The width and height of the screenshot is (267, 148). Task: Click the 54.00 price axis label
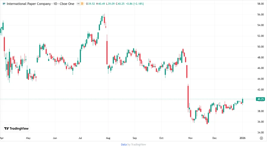click(x=260, y=25)
